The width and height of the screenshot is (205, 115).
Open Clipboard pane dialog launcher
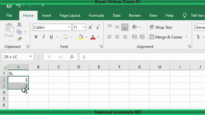(x=28, y=47)
